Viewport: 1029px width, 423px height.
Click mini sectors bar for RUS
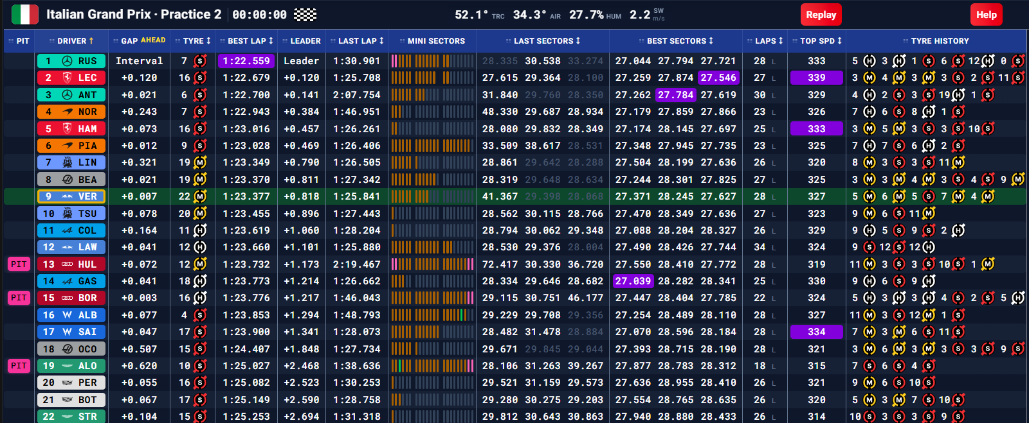(432, 61)
